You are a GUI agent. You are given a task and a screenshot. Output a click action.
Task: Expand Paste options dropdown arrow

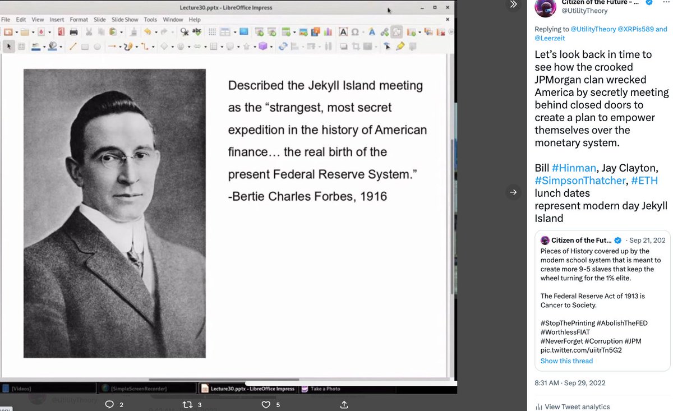121,32
